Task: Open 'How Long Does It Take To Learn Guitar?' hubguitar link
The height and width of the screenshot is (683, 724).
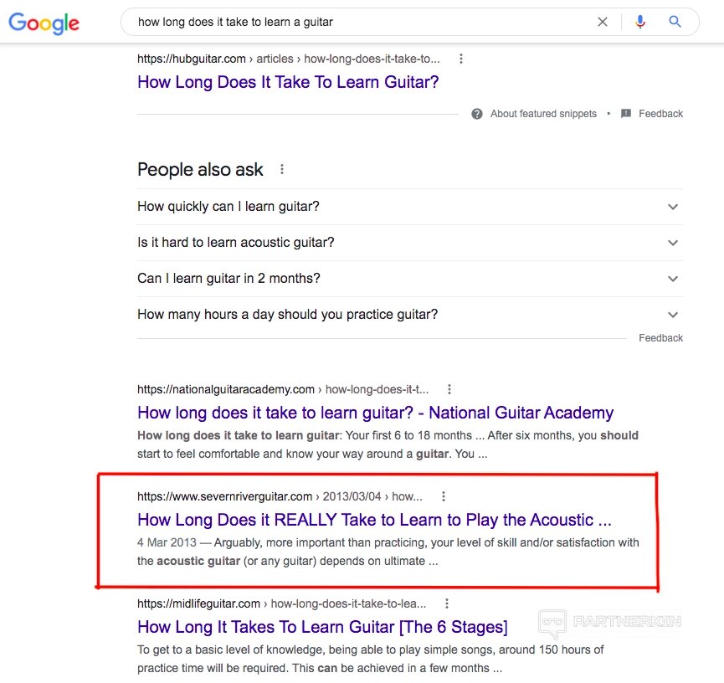Action: pos(288,82)
